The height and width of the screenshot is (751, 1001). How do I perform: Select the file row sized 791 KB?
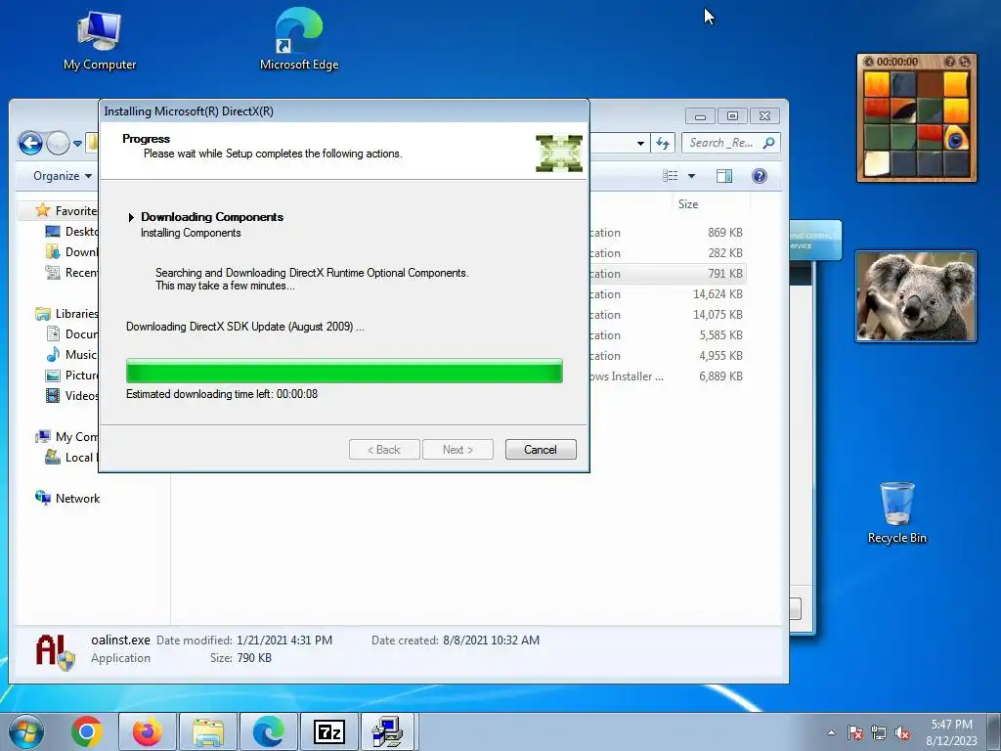point(667,274)
